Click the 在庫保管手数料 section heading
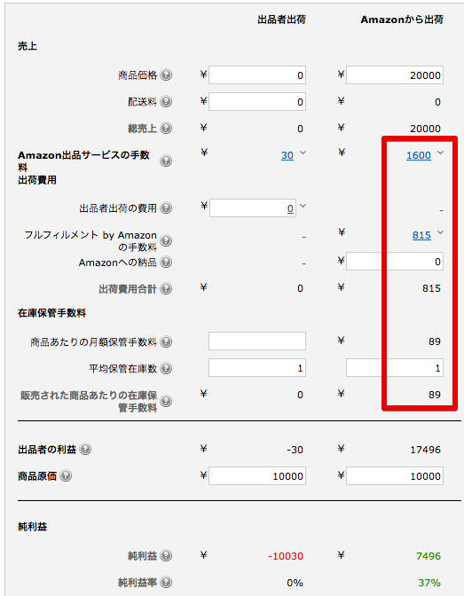Screen dimensions: 464x596 click(52, 313)
